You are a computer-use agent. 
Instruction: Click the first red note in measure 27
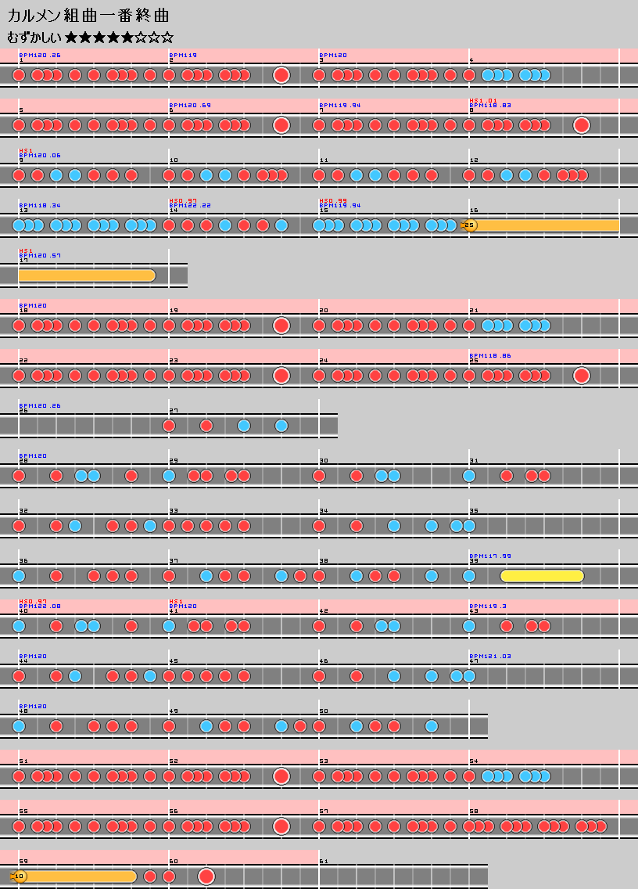[x=169, y=426]
